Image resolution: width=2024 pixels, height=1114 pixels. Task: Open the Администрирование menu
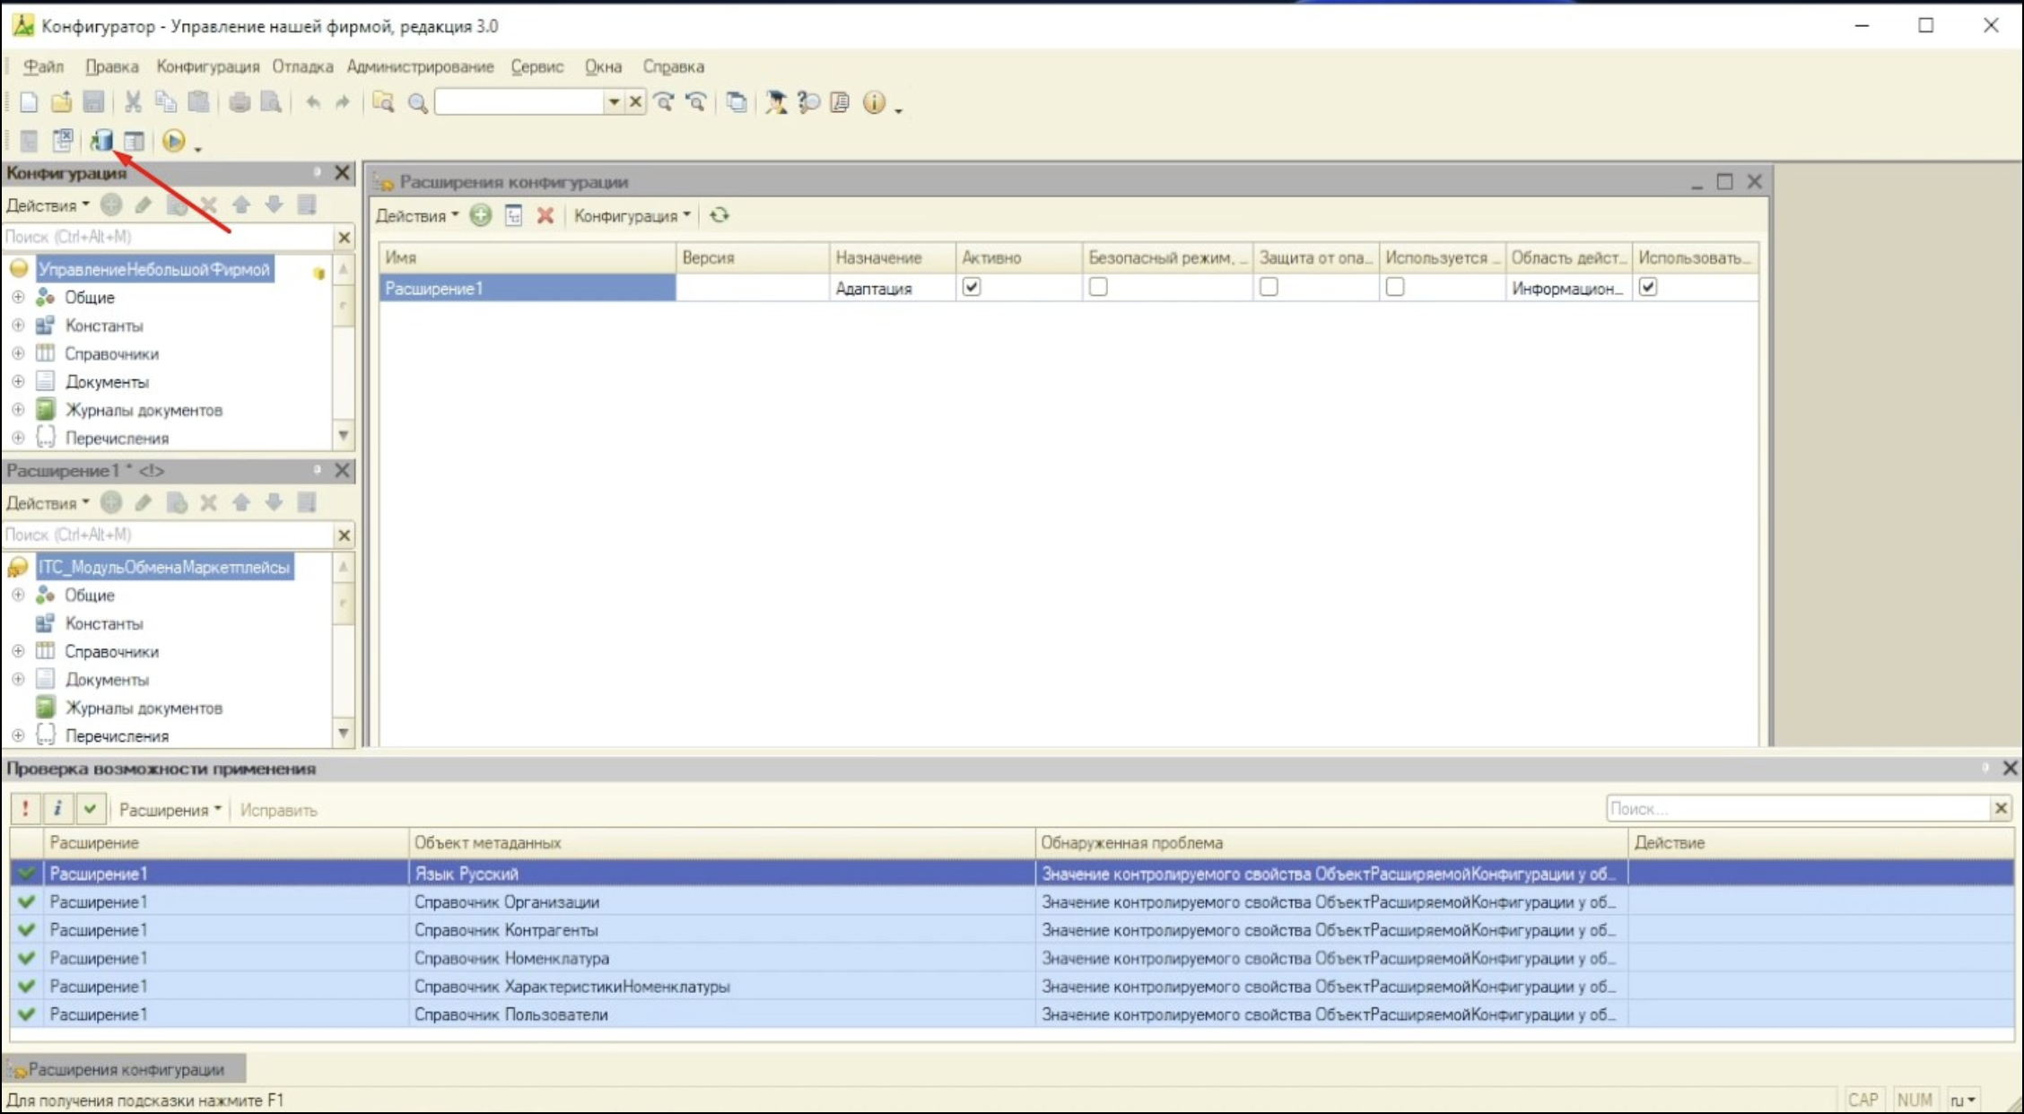pyautogui.click(x=420, y=66)
